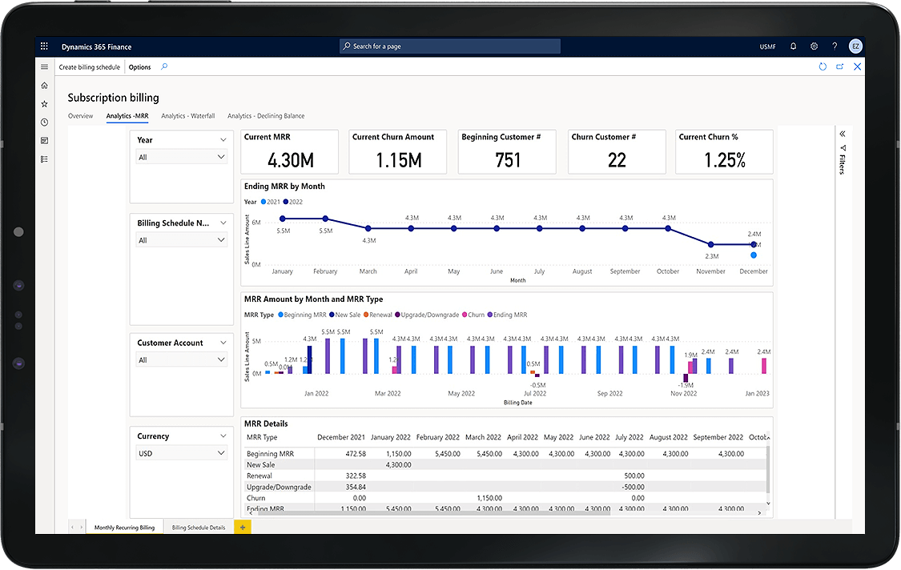Toggle the Churn legend in MRR Type
The height and width of the screenshot is (570, 901).
[475, 315]
